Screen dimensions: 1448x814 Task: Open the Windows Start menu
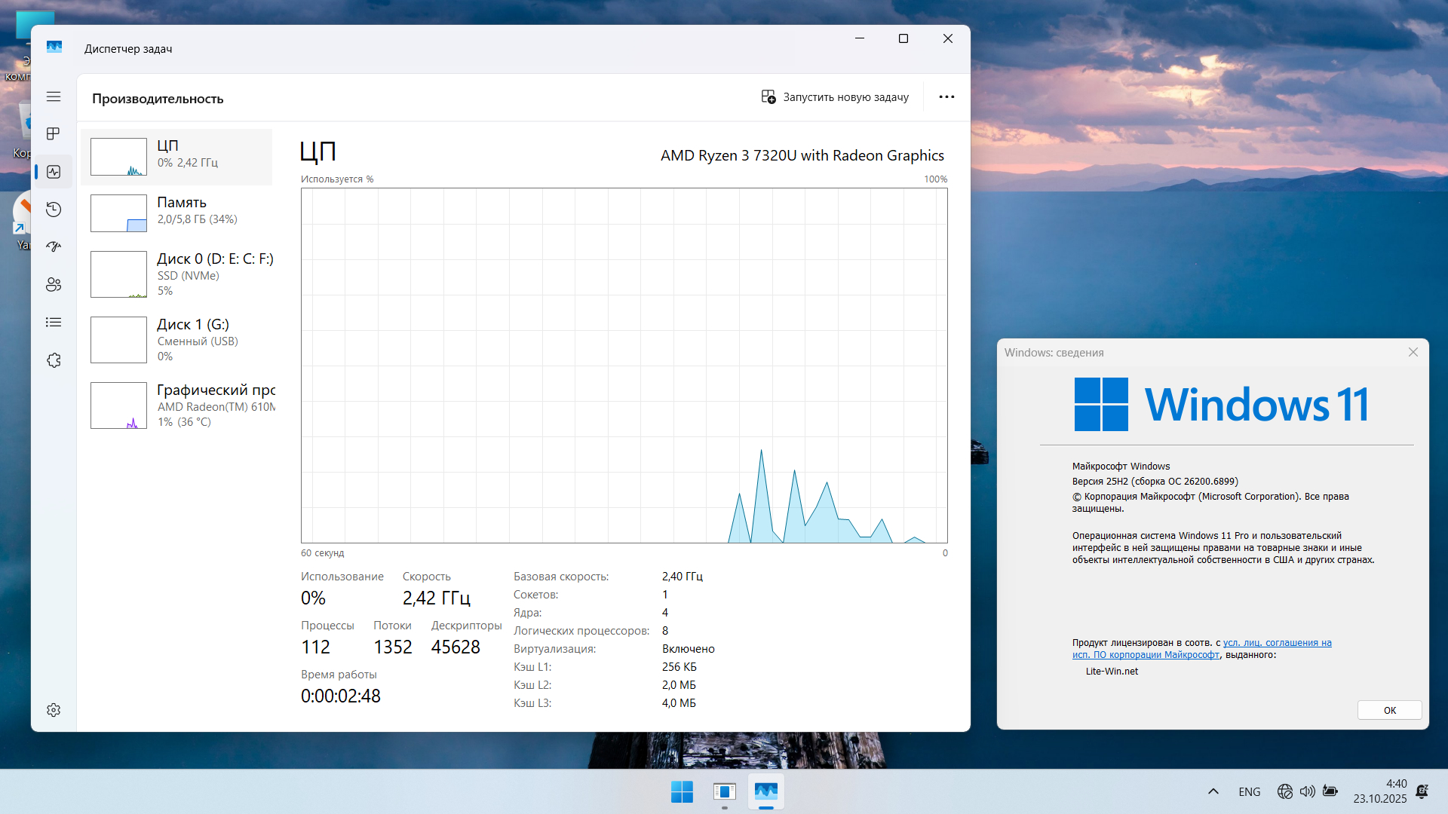click(682, 791)
